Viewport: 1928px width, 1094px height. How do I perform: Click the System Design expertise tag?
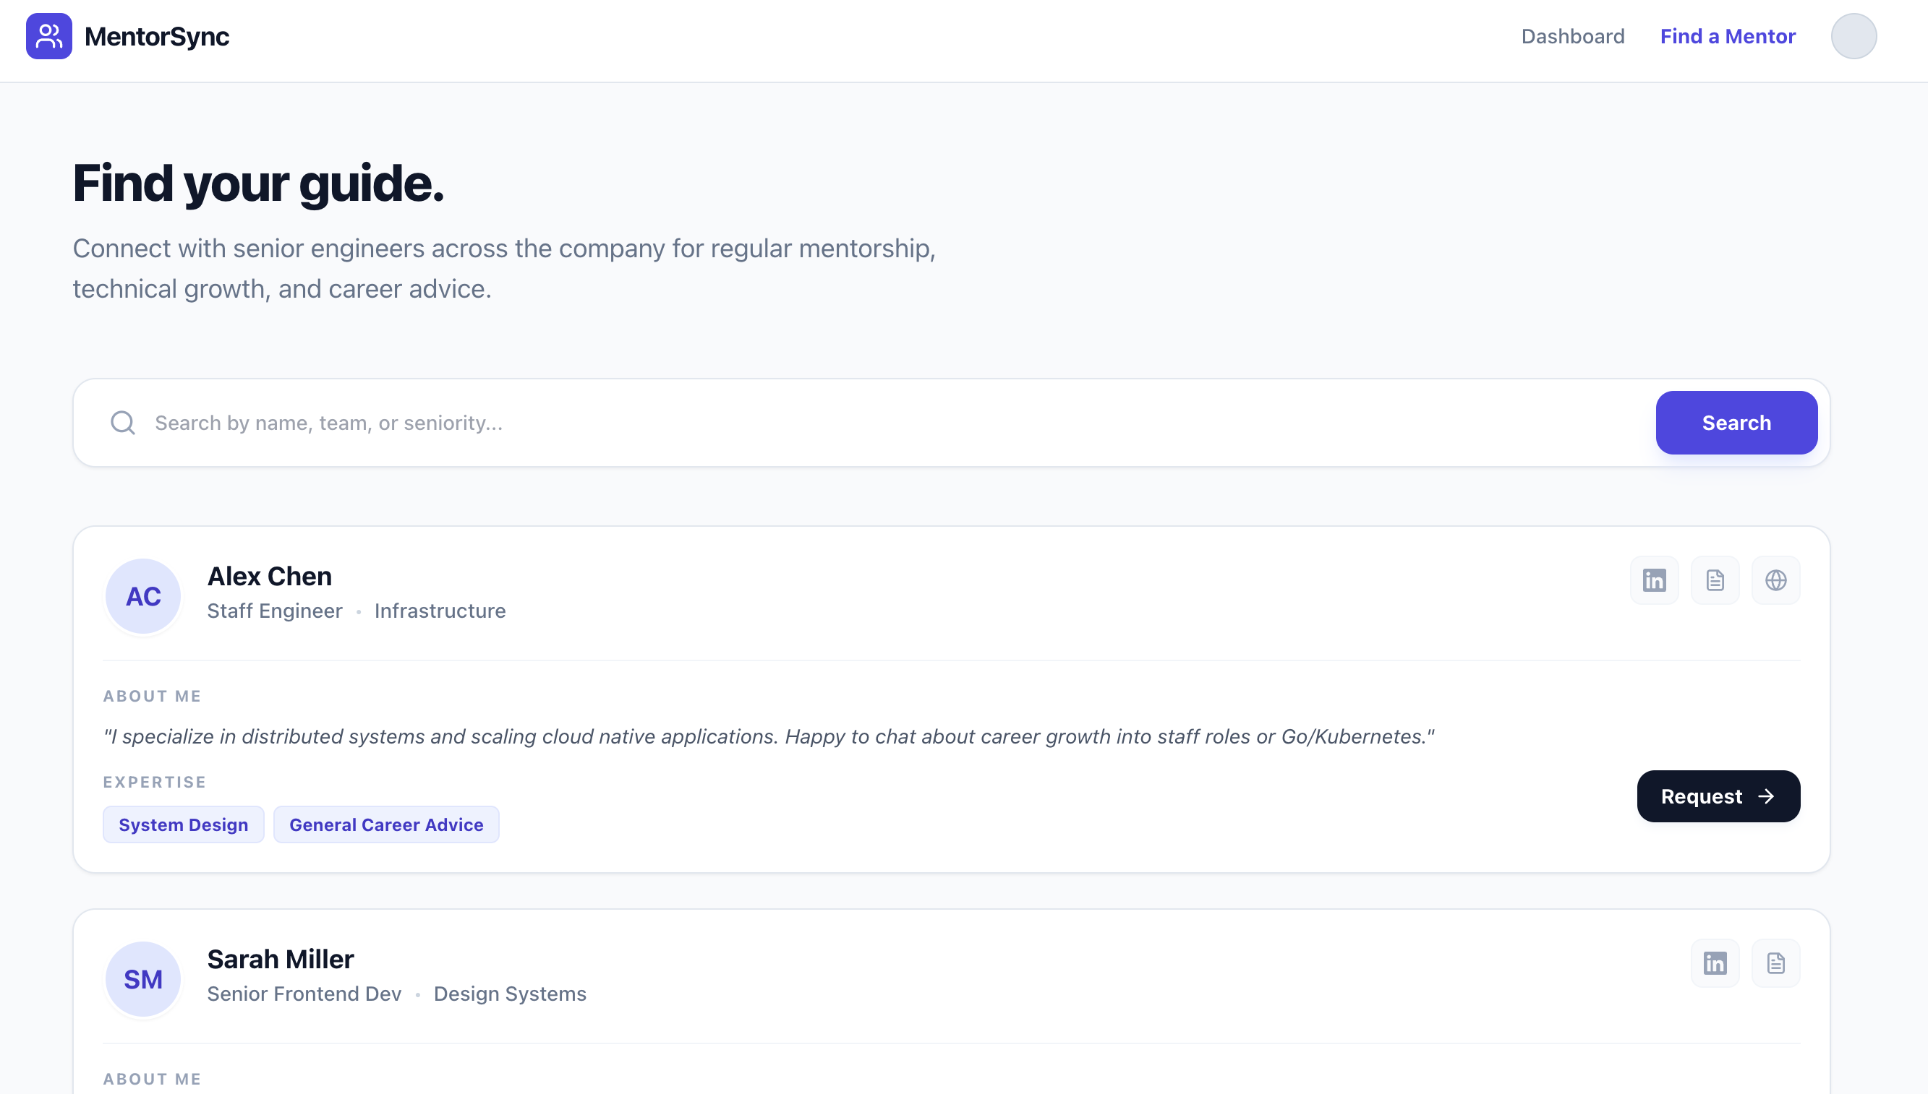tap(184, 825)
